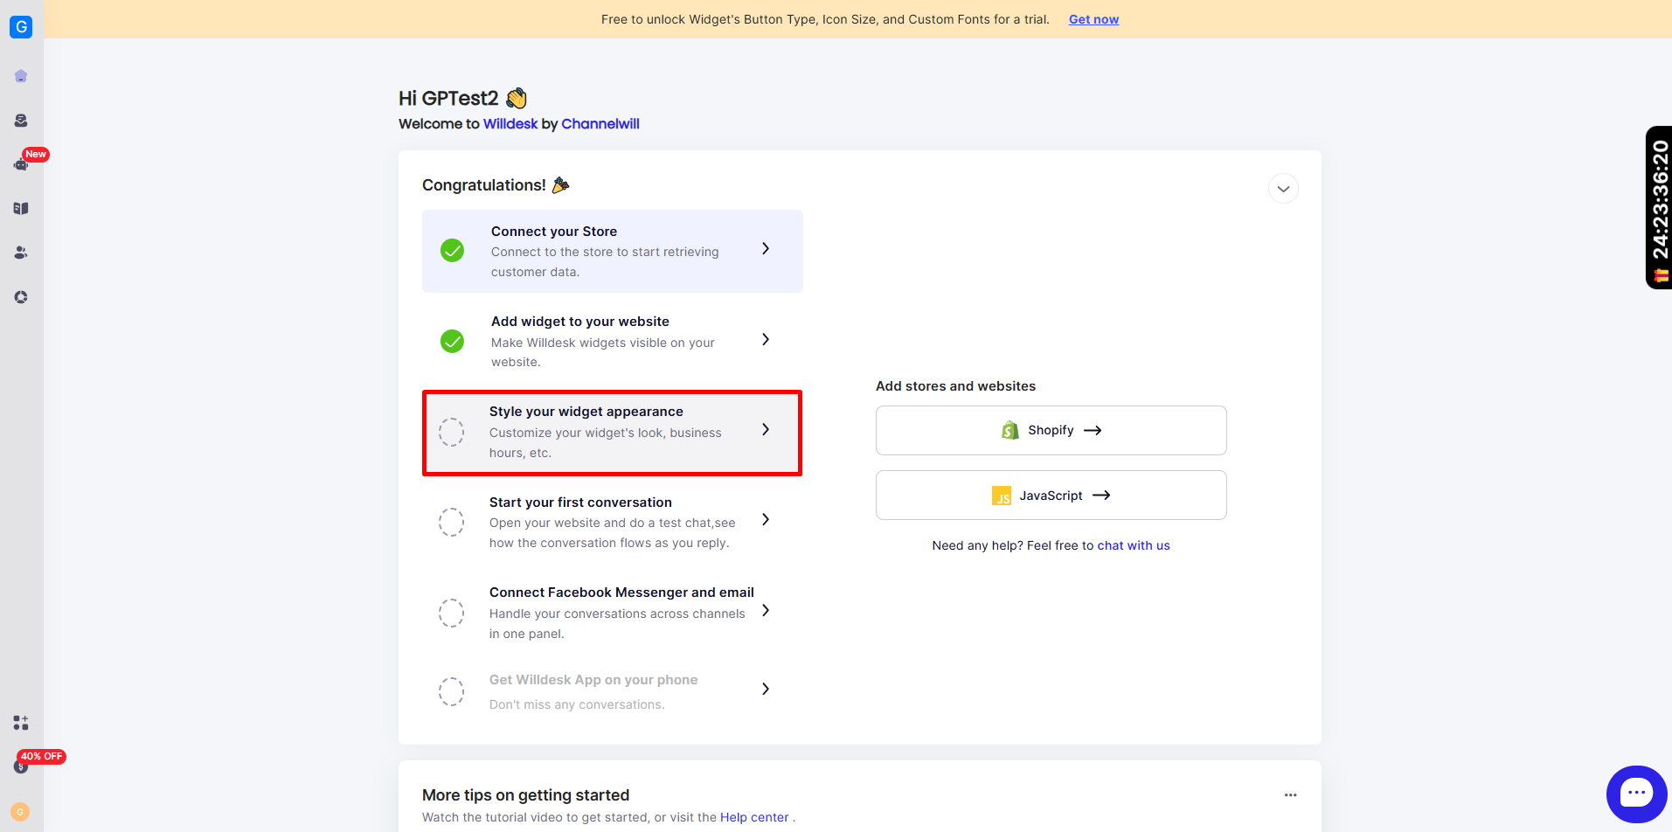The height and width of the screenshot is (832, 1672).
Task: Open the Integrations icon in the sidebar
Action: [21, 296]
